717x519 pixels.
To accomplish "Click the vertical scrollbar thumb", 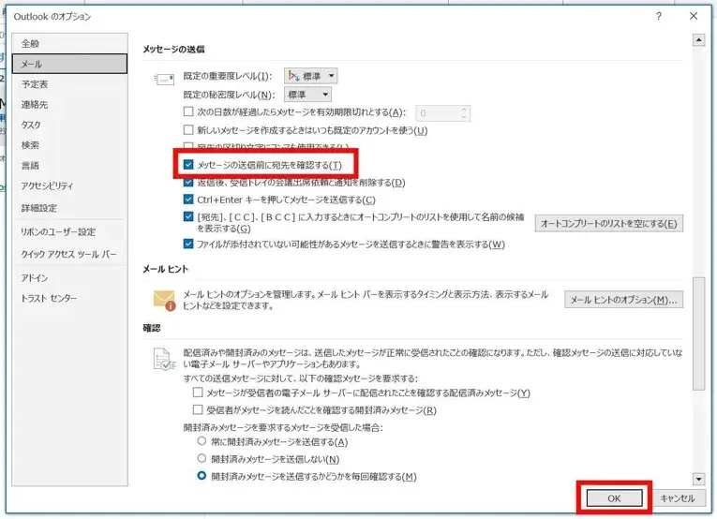I will coord(698,334).
